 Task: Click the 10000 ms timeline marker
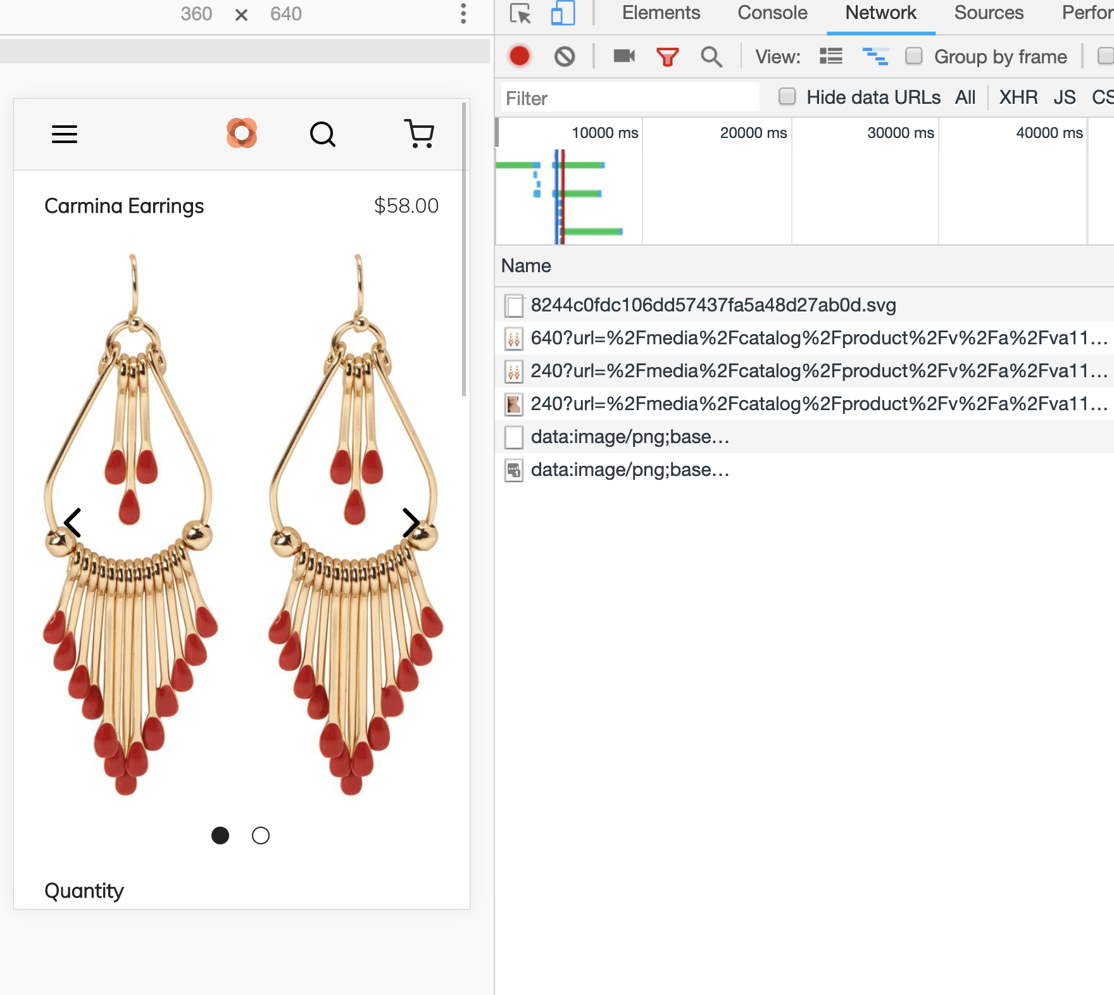[605, 133]
